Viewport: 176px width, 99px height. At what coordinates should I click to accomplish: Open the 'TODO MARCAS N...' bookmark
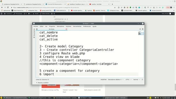click(x=60, y=10)
